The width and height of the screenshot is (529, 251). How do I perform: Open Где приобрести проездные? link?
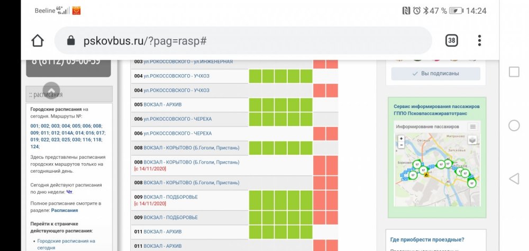[x=427, y=240]
